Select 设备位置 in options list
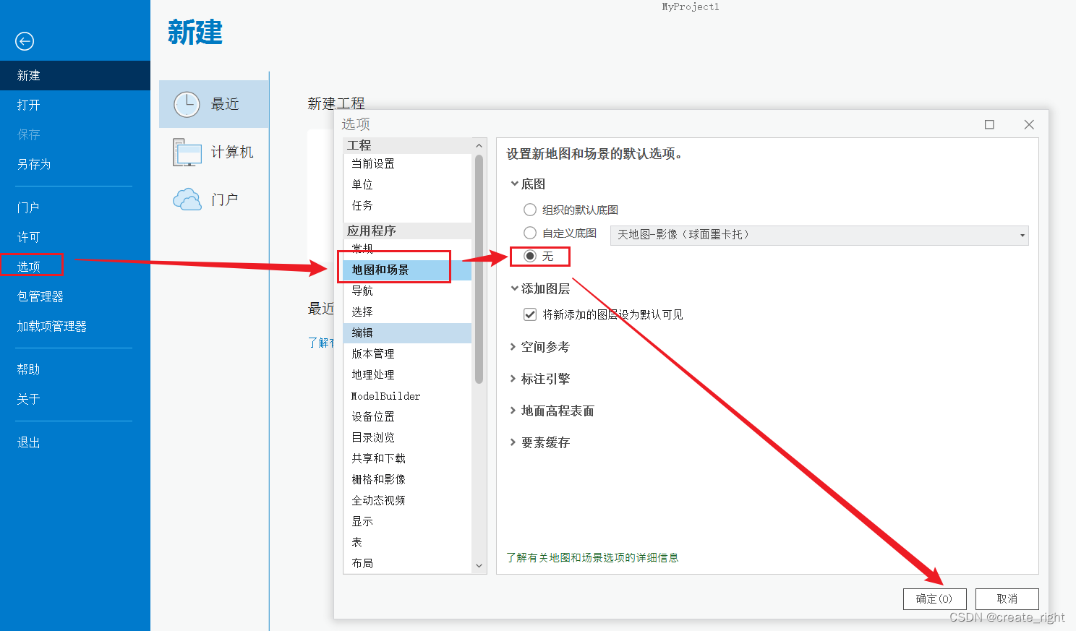Screen dimensions: 1076x631 [408, 416]
